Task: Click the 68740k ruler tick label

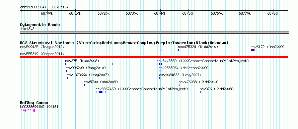Action: pos(160,14)
